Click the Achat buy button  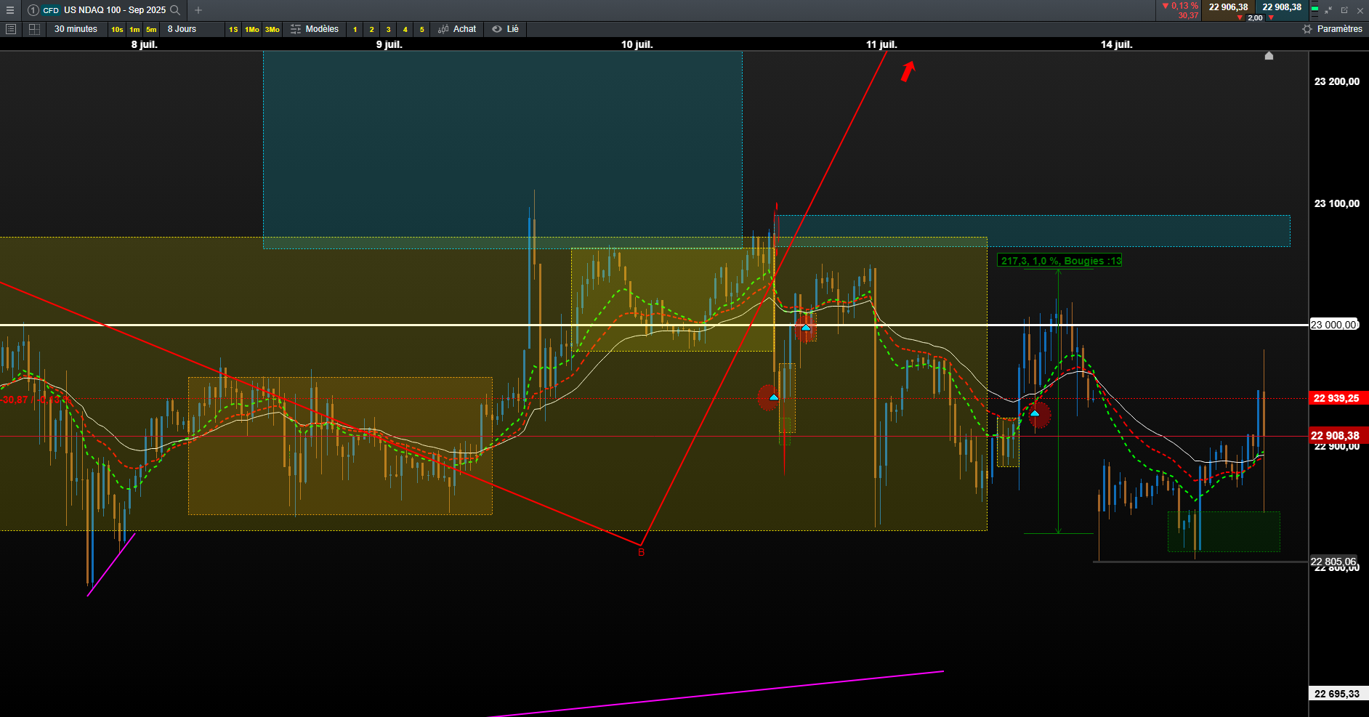[x=457, y=29]
